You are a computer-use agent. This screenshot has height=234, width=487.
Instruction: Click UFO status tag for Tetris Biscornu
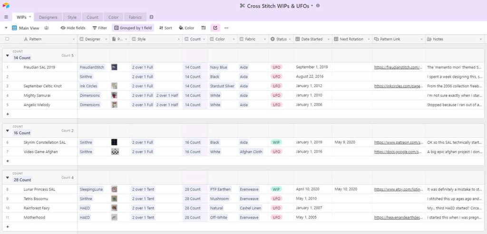tap(276, 198)
